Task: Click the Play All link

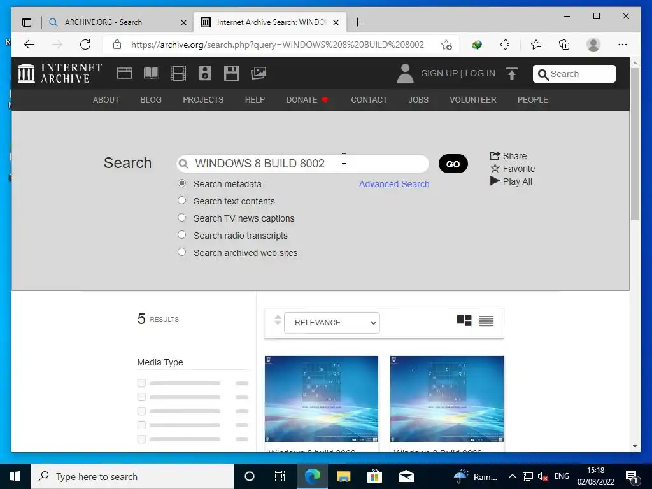Action: click(511, 181)
